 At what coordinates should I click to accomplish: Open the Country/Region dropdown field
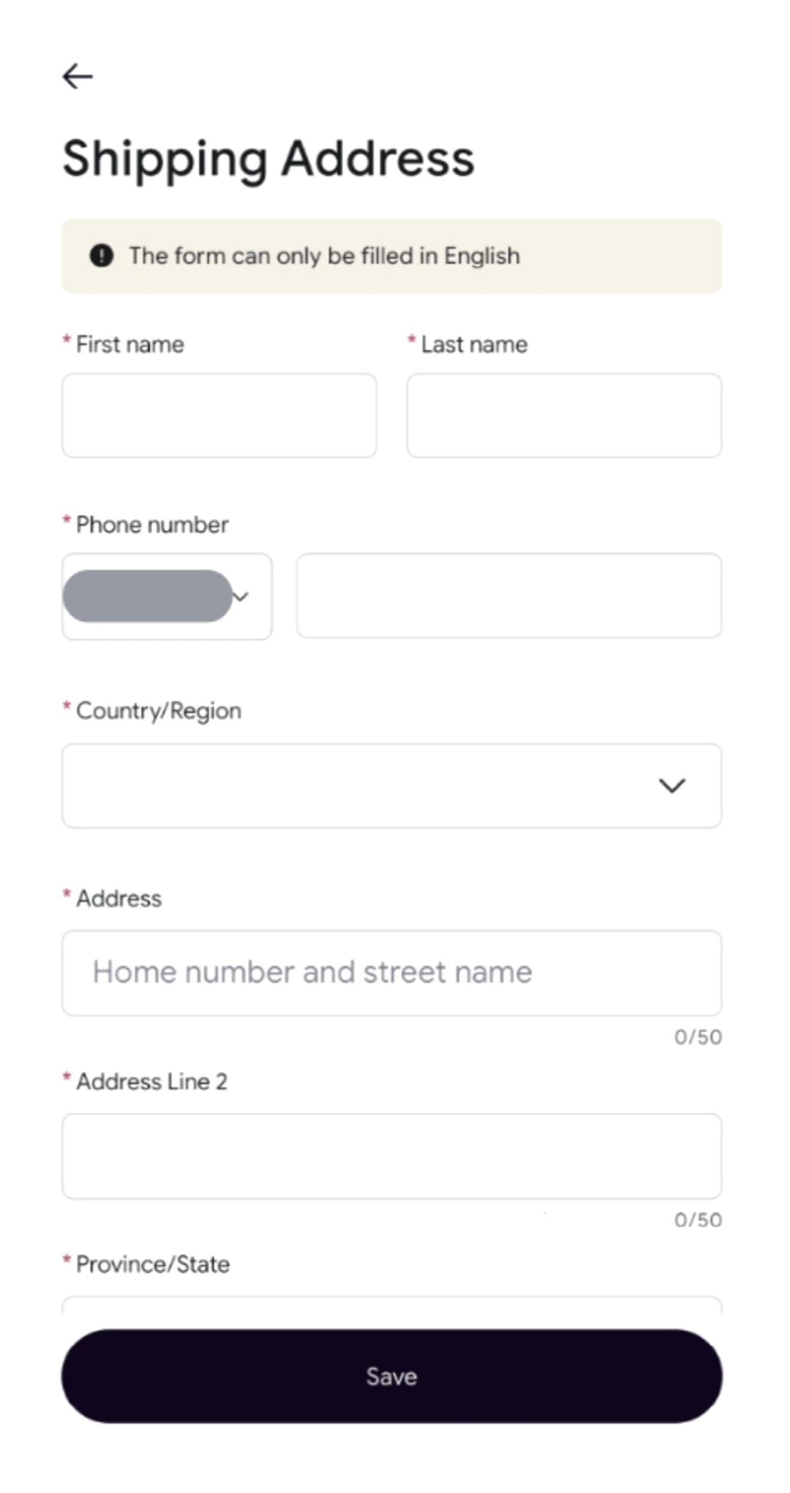[x=392, y=786]
